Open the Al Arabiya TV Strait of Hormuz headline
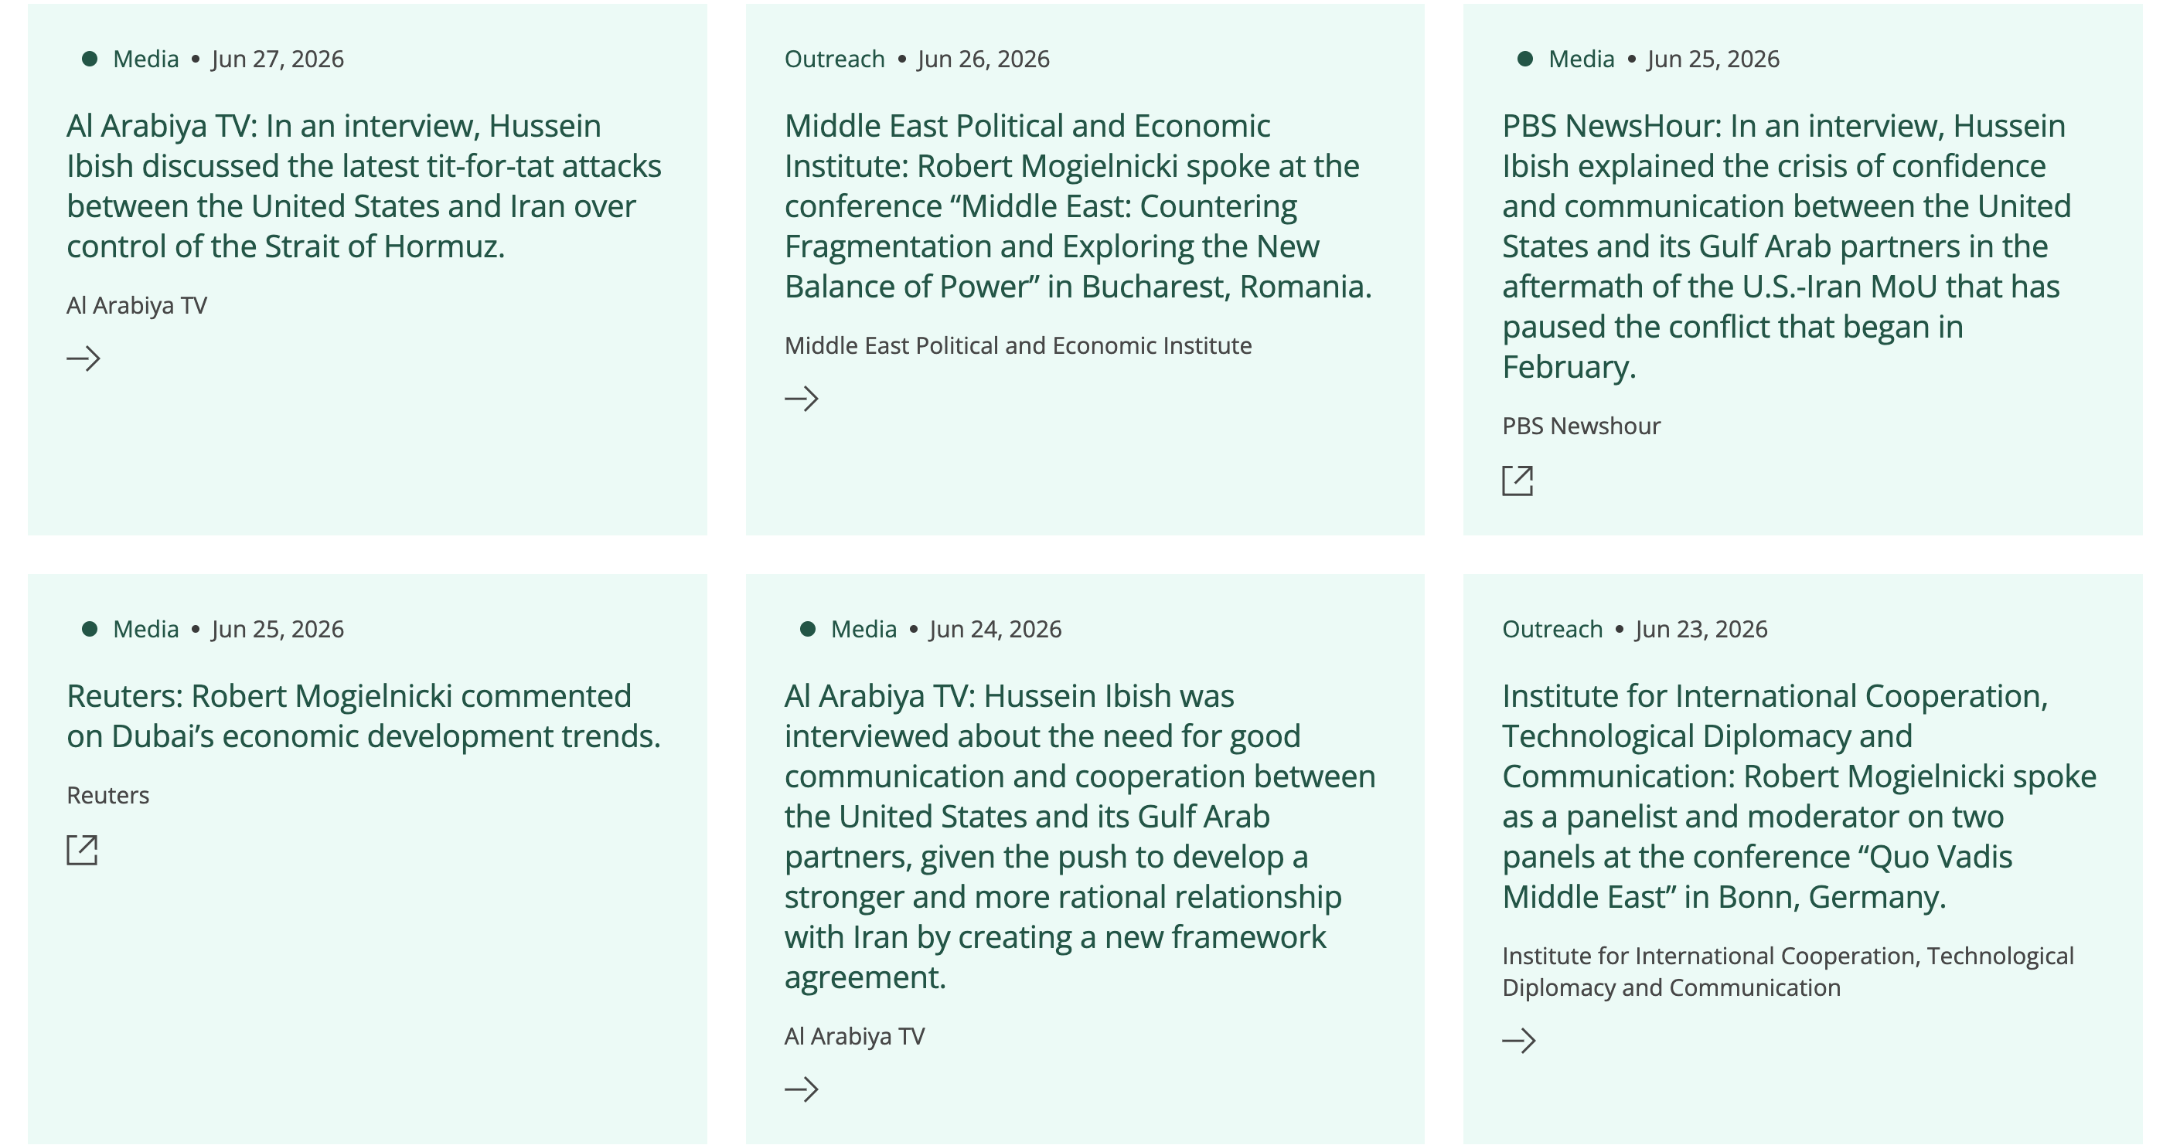 (364, 186)
